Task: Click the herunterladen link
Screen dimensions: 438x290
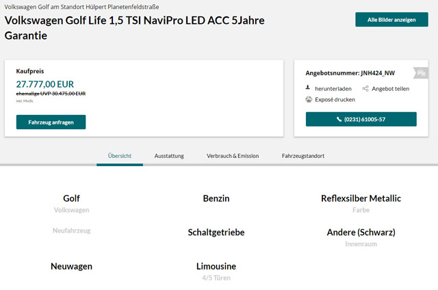Action: coord(333,89)
